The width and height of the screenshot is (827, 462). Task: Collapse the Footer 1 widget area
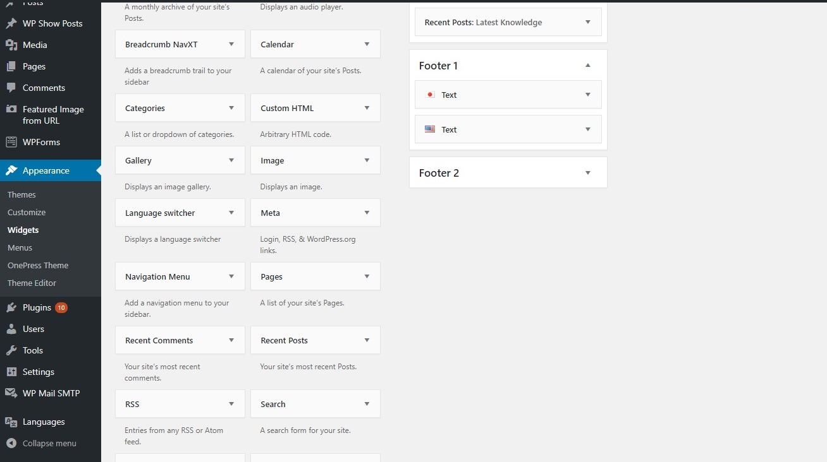pyautogui.click(x=588, y=66)
